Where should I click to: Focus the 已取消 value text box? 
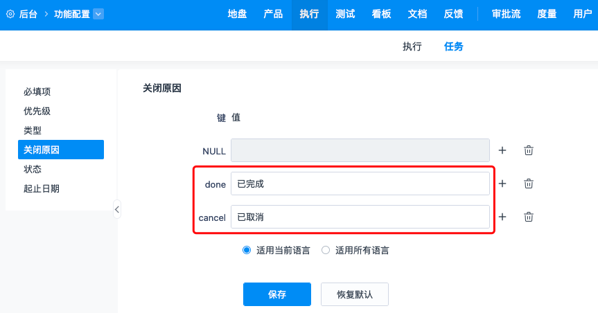click(x=360, y=217)
